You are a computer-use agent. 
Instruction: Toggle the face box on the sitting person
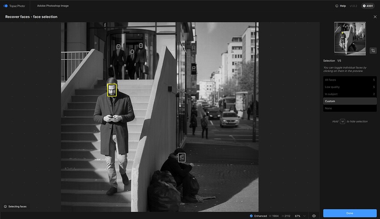[182, 157]
